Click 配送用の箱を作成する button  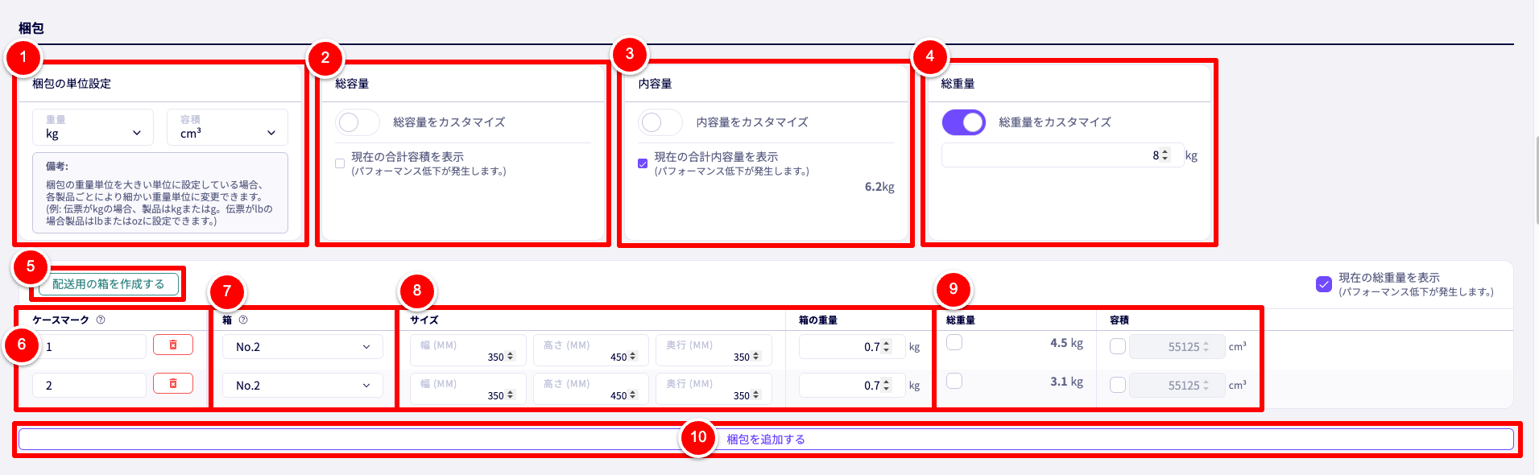click(x=109, y=283)
